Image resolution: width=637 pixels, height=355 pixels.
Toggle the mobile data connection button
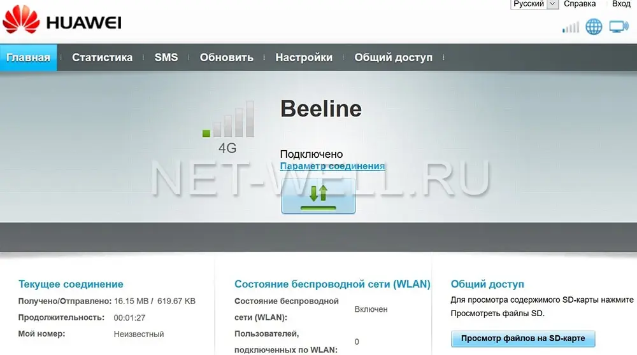tap(318, 197)
